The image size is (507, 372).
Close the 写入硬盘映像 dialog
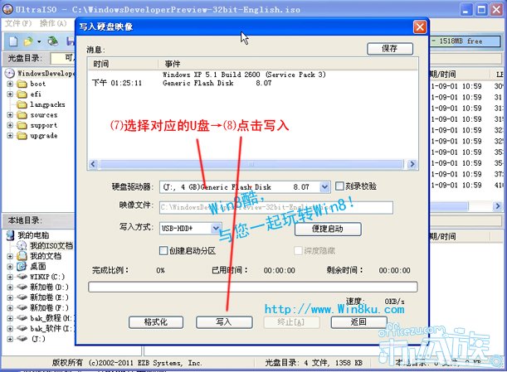click(x=420, y=27)
